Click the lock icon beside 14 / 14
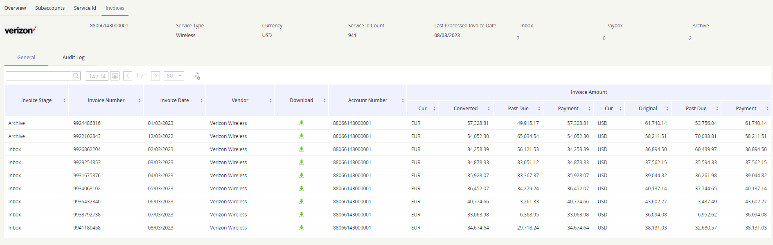 (115, 76)
